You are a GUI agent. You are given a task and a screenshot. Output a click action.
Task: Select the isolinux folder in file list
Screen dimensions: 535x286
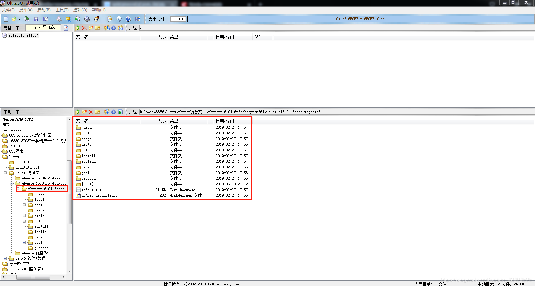87,162
